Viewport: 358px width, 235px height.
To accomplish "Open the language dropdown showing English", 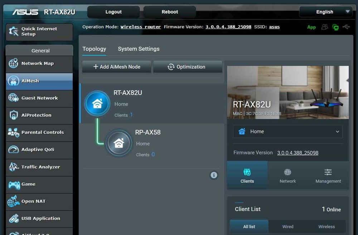I will click(326, 12).
